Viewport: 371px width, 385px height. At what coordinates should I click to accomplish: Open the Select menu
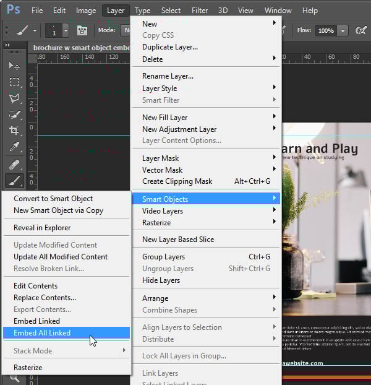[171, 11]
